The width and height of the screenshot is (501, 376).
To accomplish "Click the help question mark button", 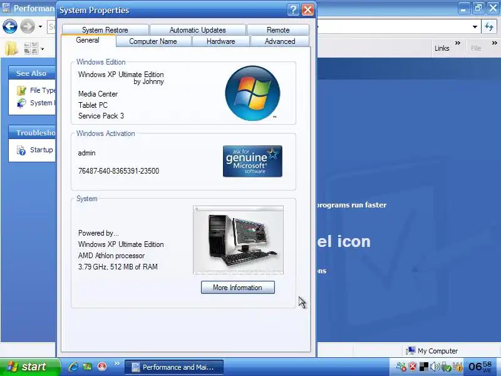I will [293, 10].
